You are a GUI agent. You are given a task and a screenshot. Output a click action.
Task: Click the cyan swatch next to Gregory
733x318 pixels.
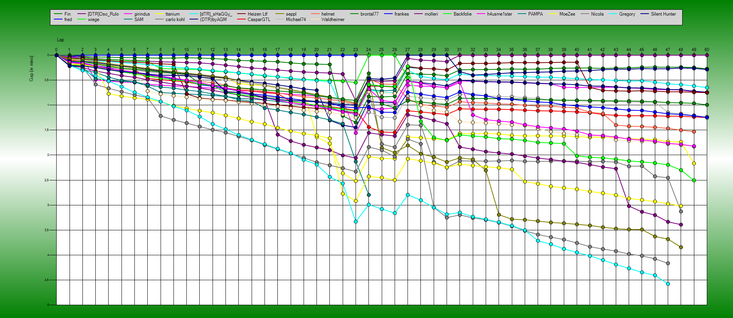coord(613,14)
